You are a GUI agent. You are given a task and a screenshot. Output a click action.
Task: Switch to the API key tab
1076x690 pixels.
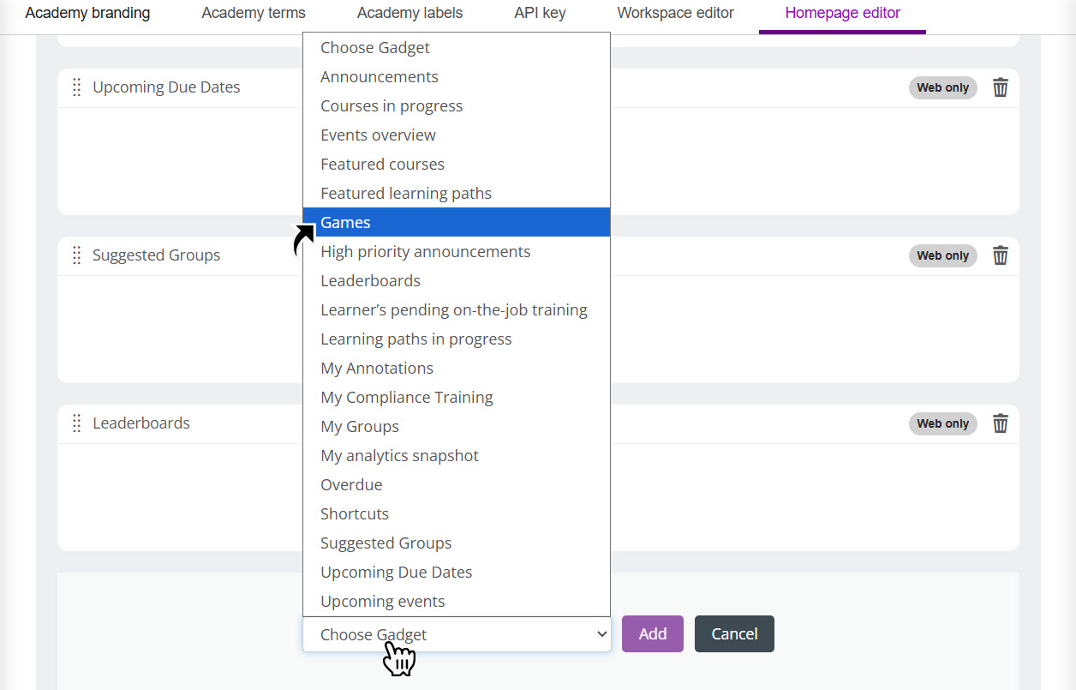[x=539, y=13]
